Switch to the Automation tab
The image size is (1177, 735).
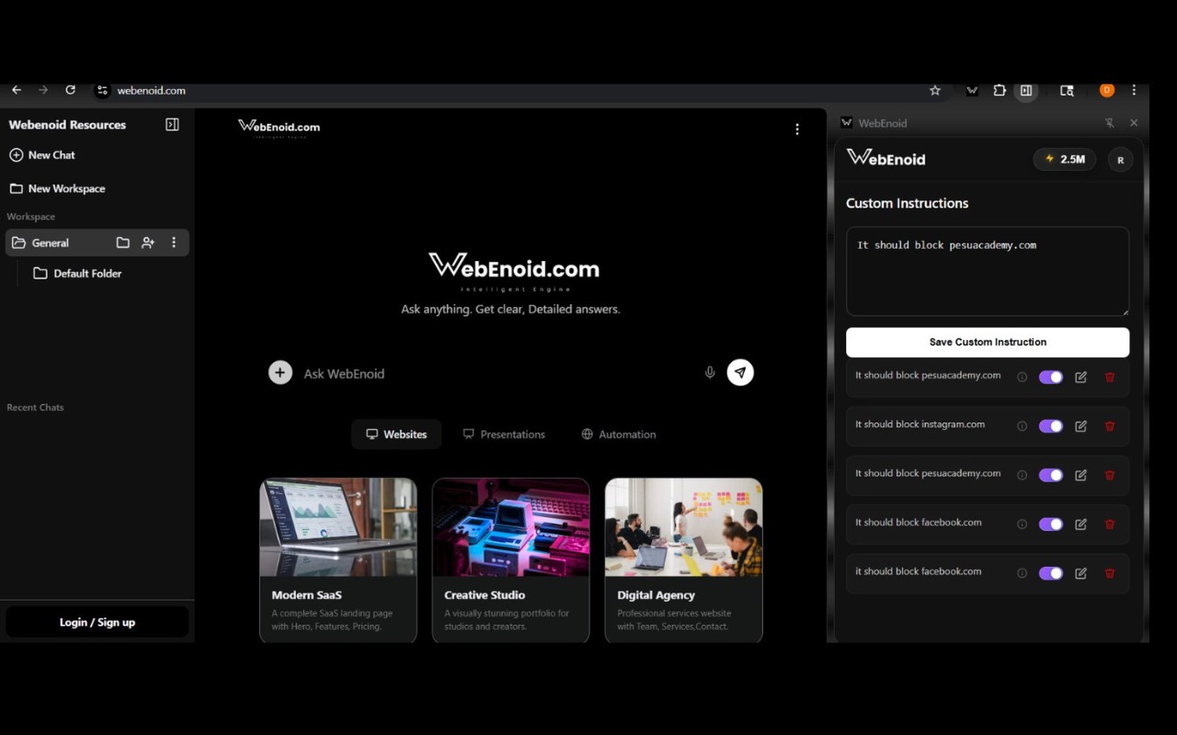pos(619,435)
